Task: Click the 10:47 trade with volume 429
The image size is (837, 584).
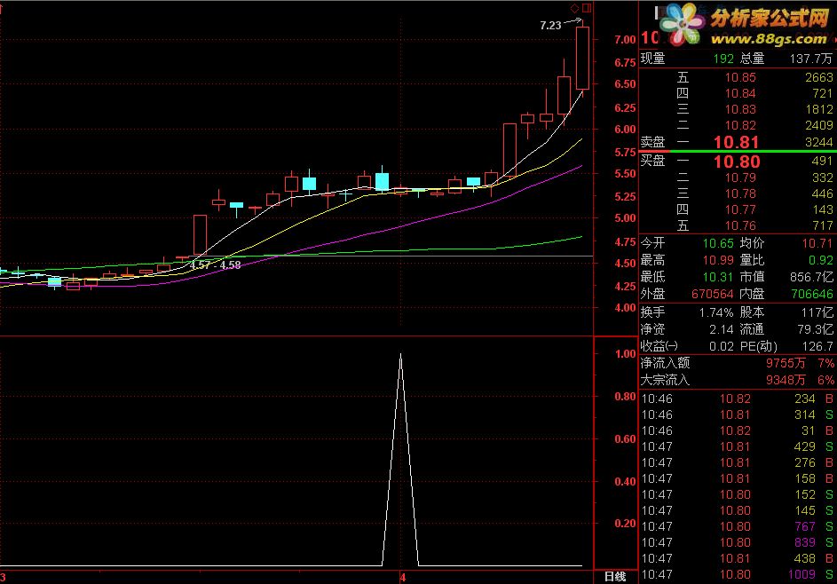Action: click(737, 446)
